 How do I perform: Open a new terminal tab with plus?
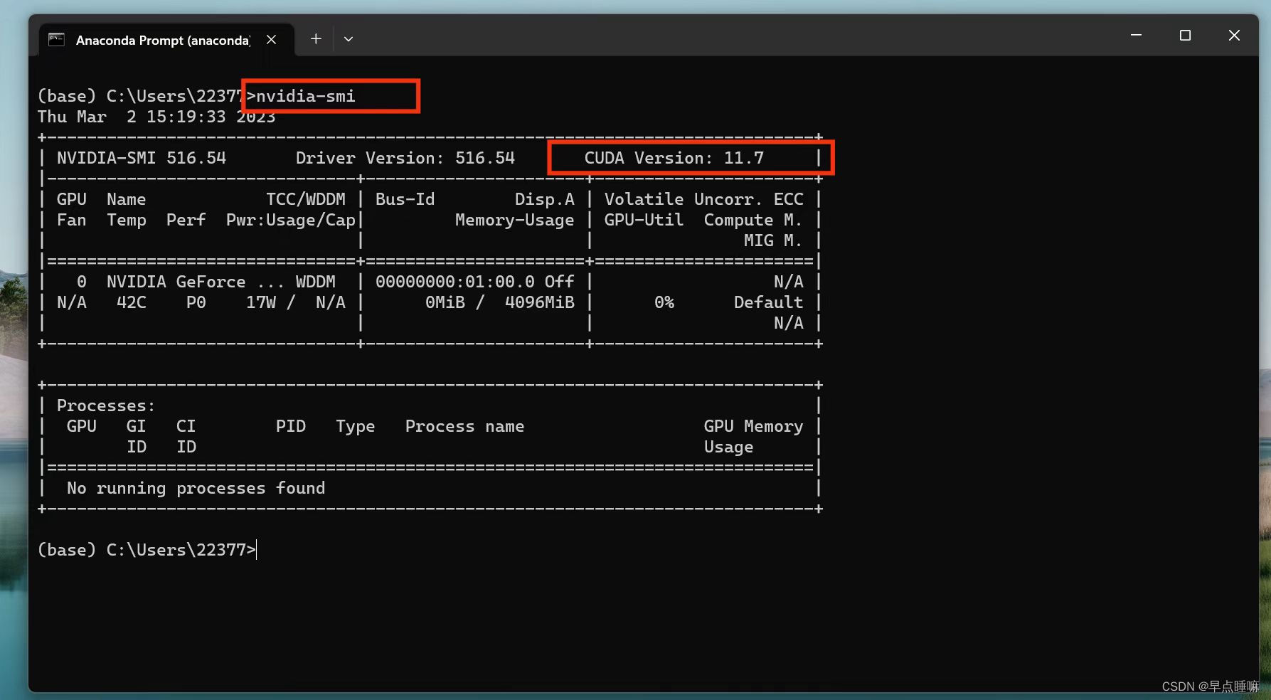316,39
